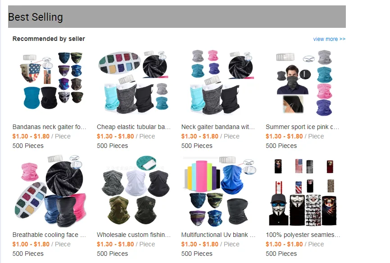This screenshot has height=263, width=390.
Task: Open 'Cheap elastic tubular ba...' product title
Action: pos(134,127)
